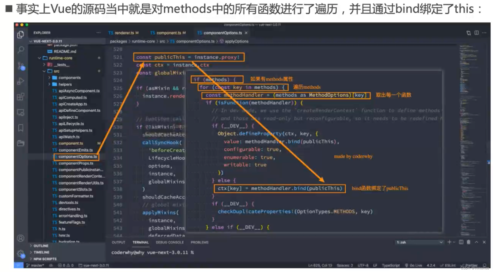This screenshot has height=272, width=493.
Task: Close the terminal panel
Action: (484, 242)
